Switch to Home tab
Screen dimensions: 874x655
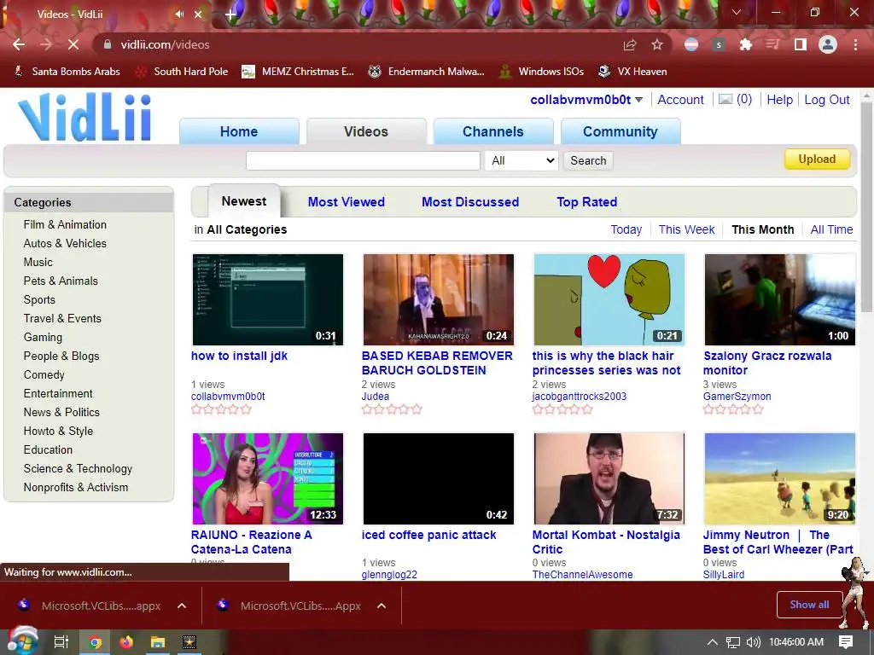point(239,131)
